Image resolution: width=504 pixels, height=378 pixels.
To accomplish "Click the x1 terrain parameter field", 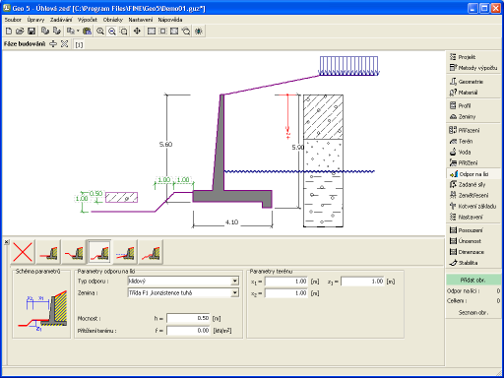I will 285,282.
